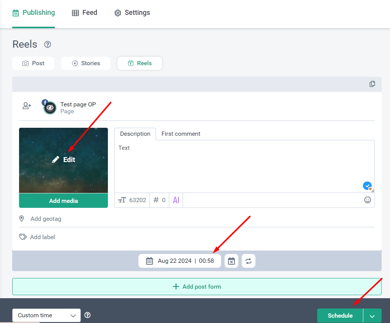
Task: Click the blue spell-check badge in description
Action: point(367,186)
